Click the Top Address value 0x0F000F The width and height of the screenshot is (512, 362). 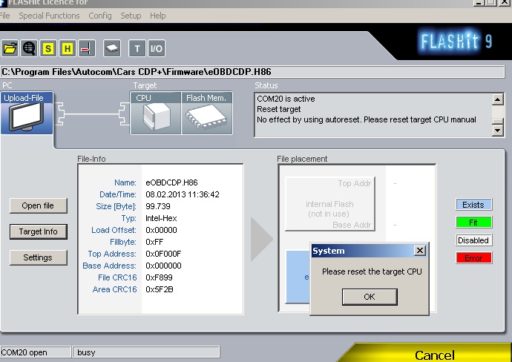point(163,254)
